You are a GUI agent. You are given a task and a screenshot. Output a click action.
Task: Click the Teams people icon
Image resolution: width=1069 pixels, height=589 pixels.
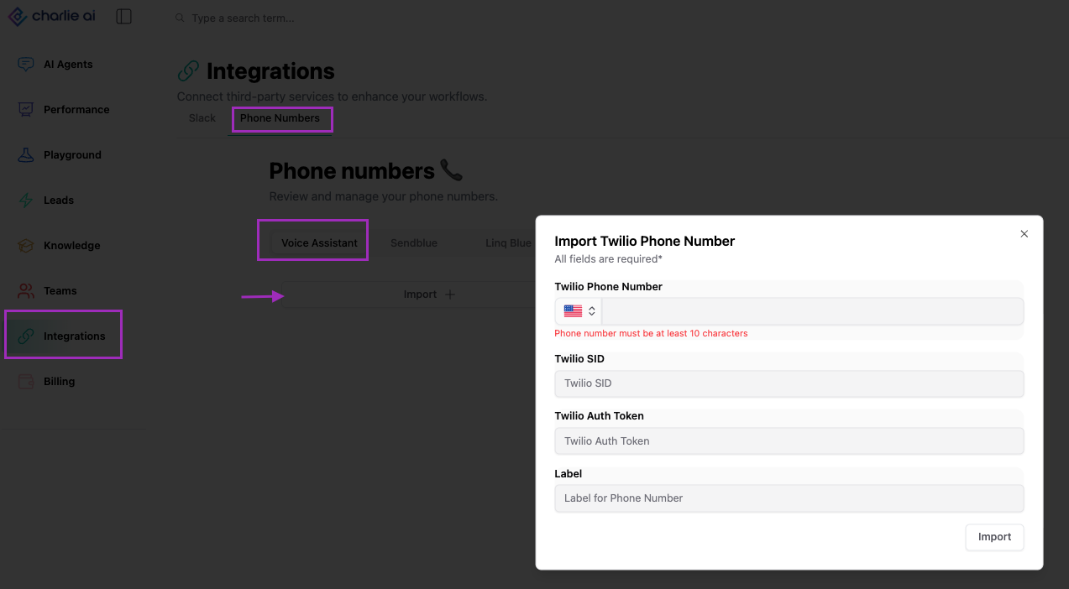[26, 291]
